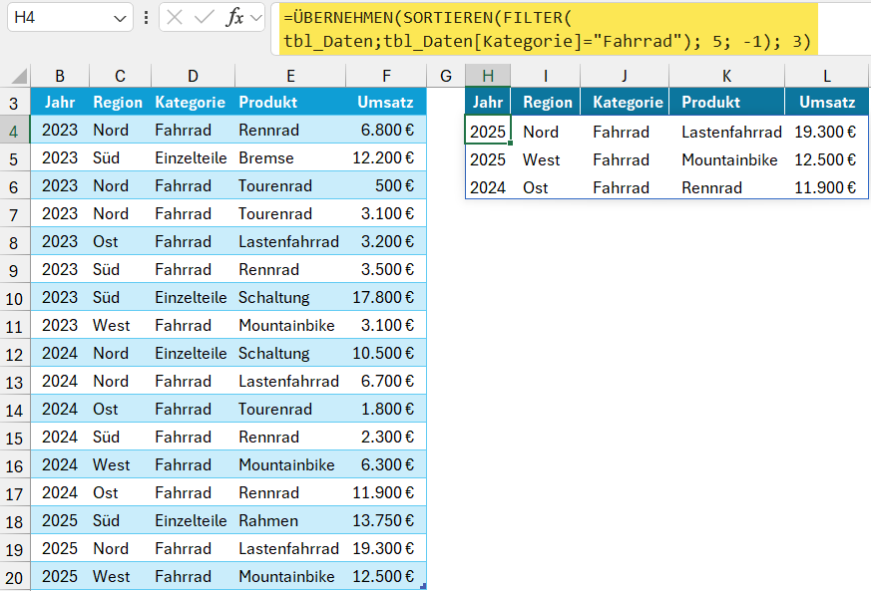Select column F header
The image size is (871, 591).
387,76
